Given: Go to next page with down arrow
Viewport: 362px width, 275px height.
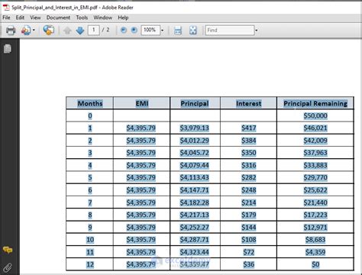Looking at the screenshot, I should coord(80,31).
